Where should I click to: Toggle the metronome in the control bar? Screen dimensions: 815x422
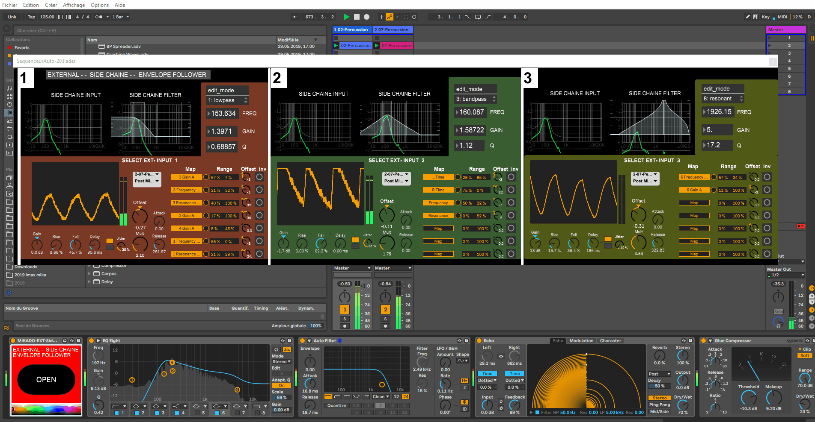(x=99, y=17)
